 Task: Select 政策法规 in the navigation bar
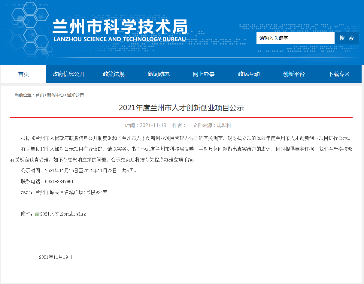pyautogui.click(x=114, y=74)
